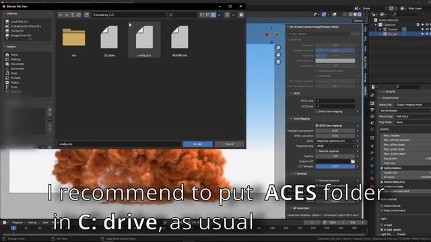Toggle Octane Camera Imager (Preview Mode) checkbox
This screenshot has height=242, width=431.
tap(292, 27)
